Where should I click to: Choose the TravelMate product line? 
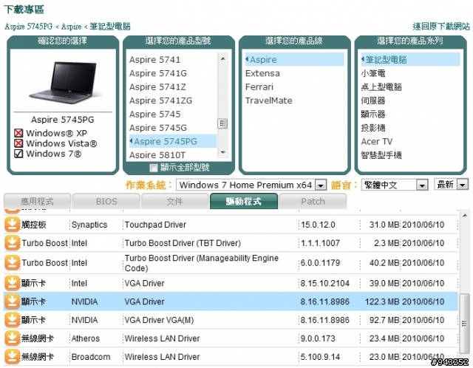269,100
